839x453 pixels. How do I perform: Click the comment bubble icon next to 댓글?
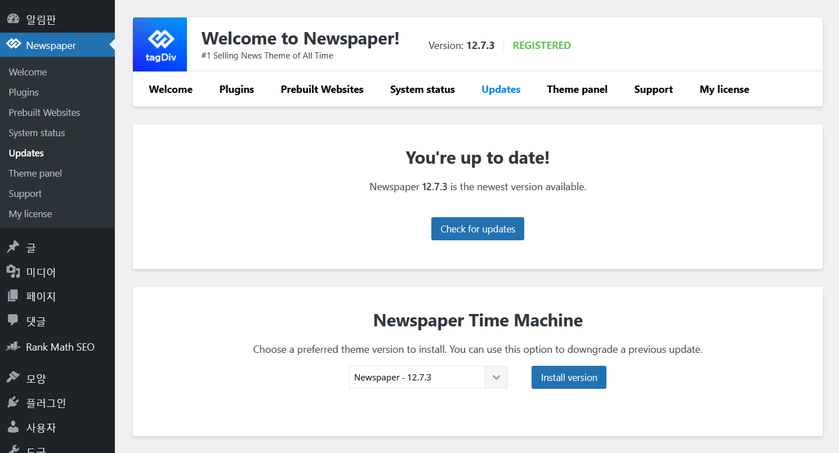coord(13,321)
